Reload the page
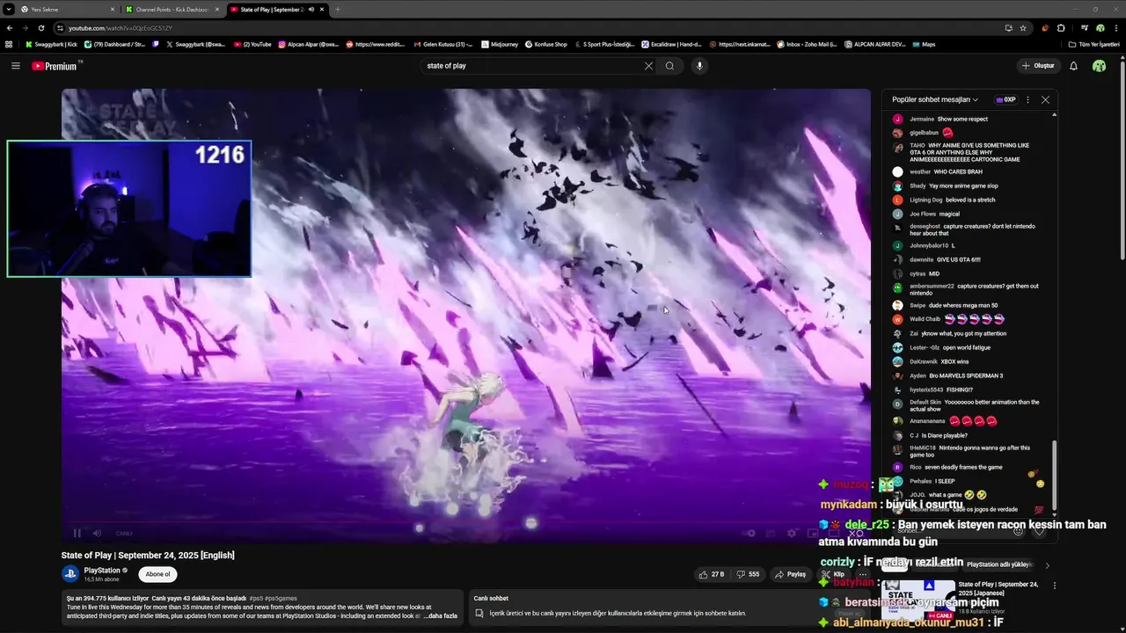This screenshot has height=633, width=1126. [x=40, y=28]
